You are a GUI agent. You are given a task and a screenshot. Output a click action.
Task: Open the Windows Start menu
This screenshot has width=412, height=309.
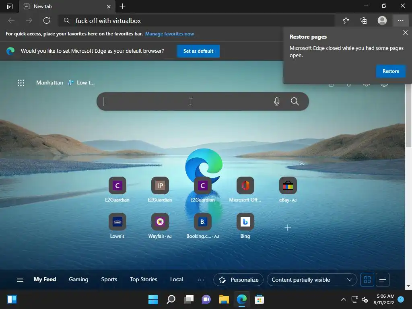coord(153,299)
